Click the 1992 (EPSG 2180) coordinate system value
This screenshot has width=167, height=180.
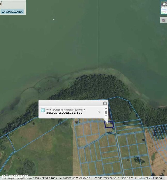45,178
